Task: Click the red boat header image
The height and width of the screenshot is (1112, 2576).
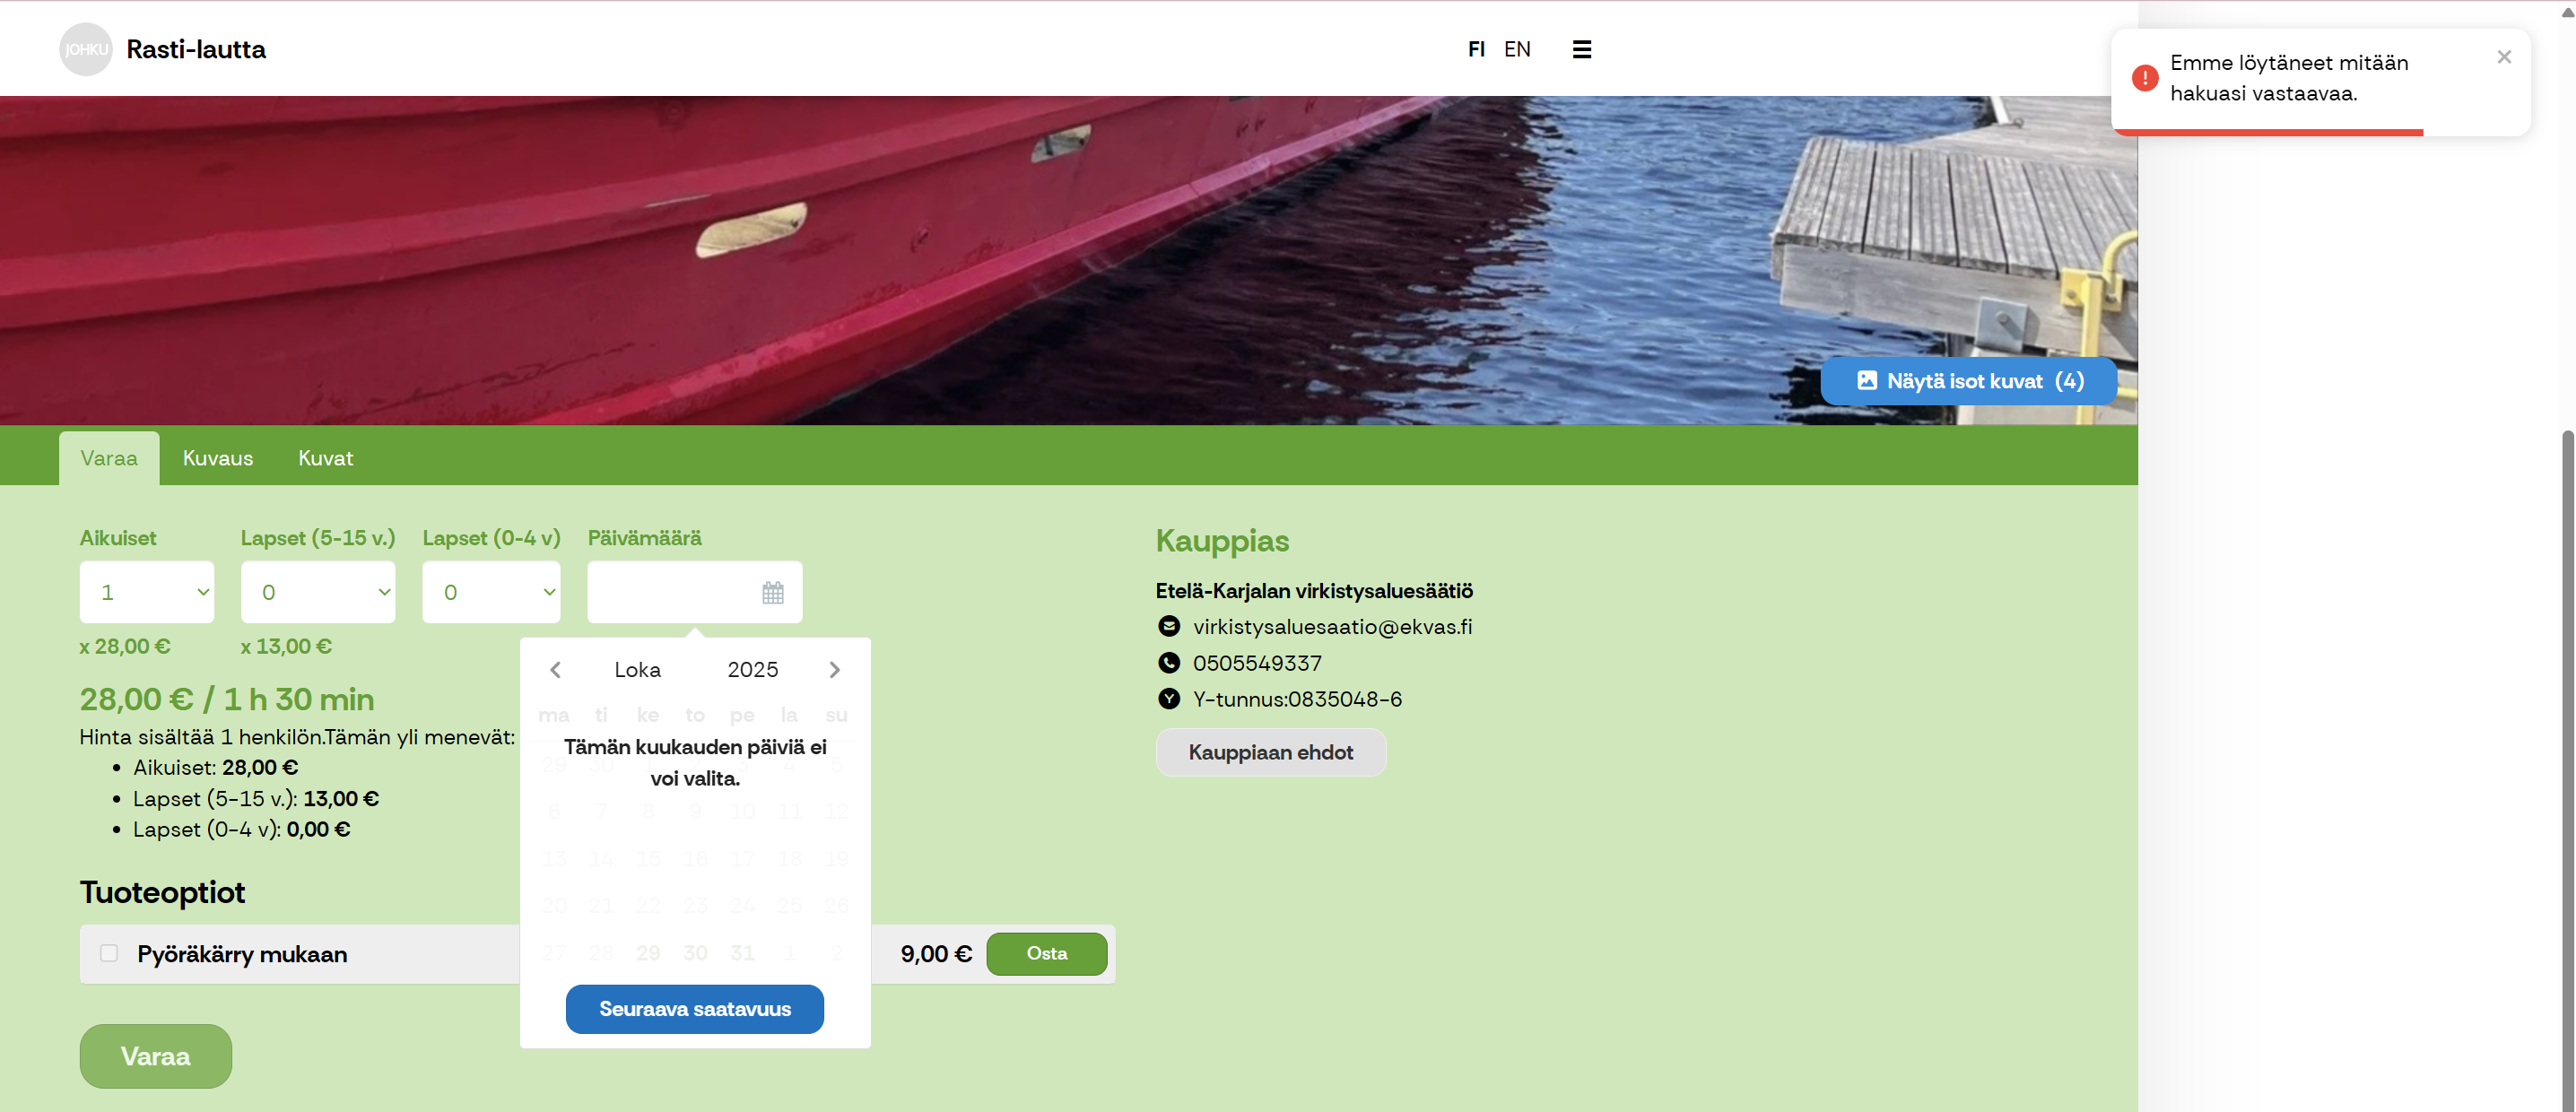Action: (1068, 260)
